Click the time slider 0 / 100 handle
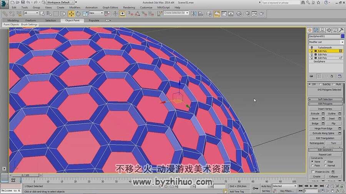The width and height of the screenshot is (346, 194). [x=25, y=175]
